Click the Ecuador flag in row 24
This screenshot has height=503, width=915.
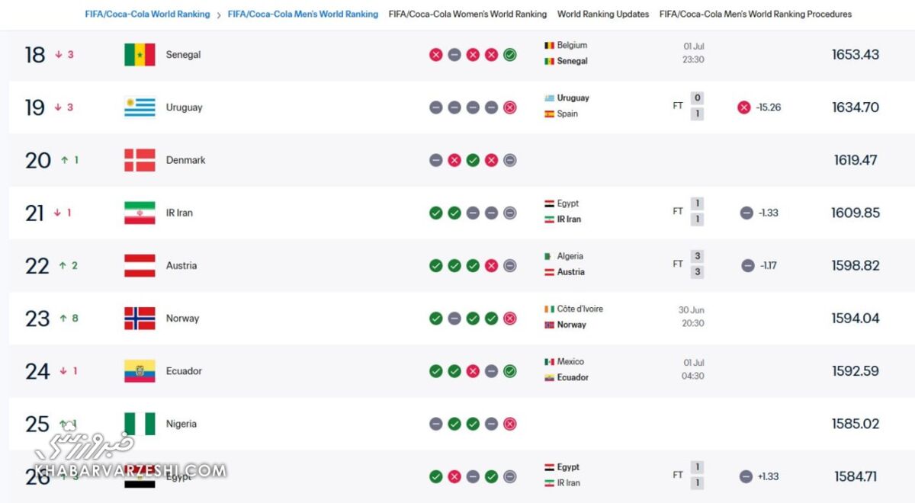click(140, 371)
